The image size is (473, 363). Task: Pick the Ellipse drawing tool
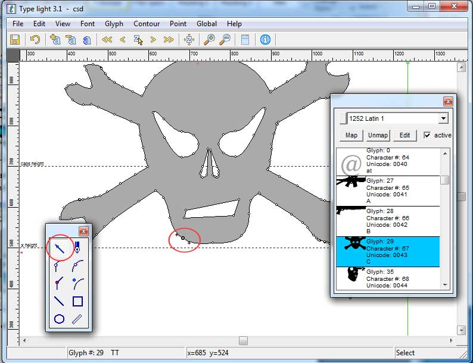pyautogui.click(x=60, y=319)
